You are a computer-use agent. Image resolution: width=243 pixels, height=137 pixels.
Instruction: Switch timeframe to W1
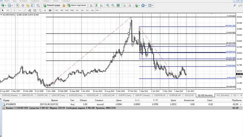92,10
